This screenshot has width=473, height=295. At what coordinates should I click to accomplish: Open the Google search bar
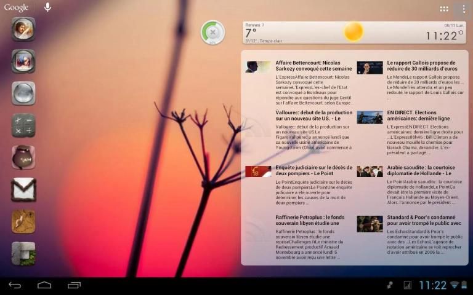(x=17, y=8)
